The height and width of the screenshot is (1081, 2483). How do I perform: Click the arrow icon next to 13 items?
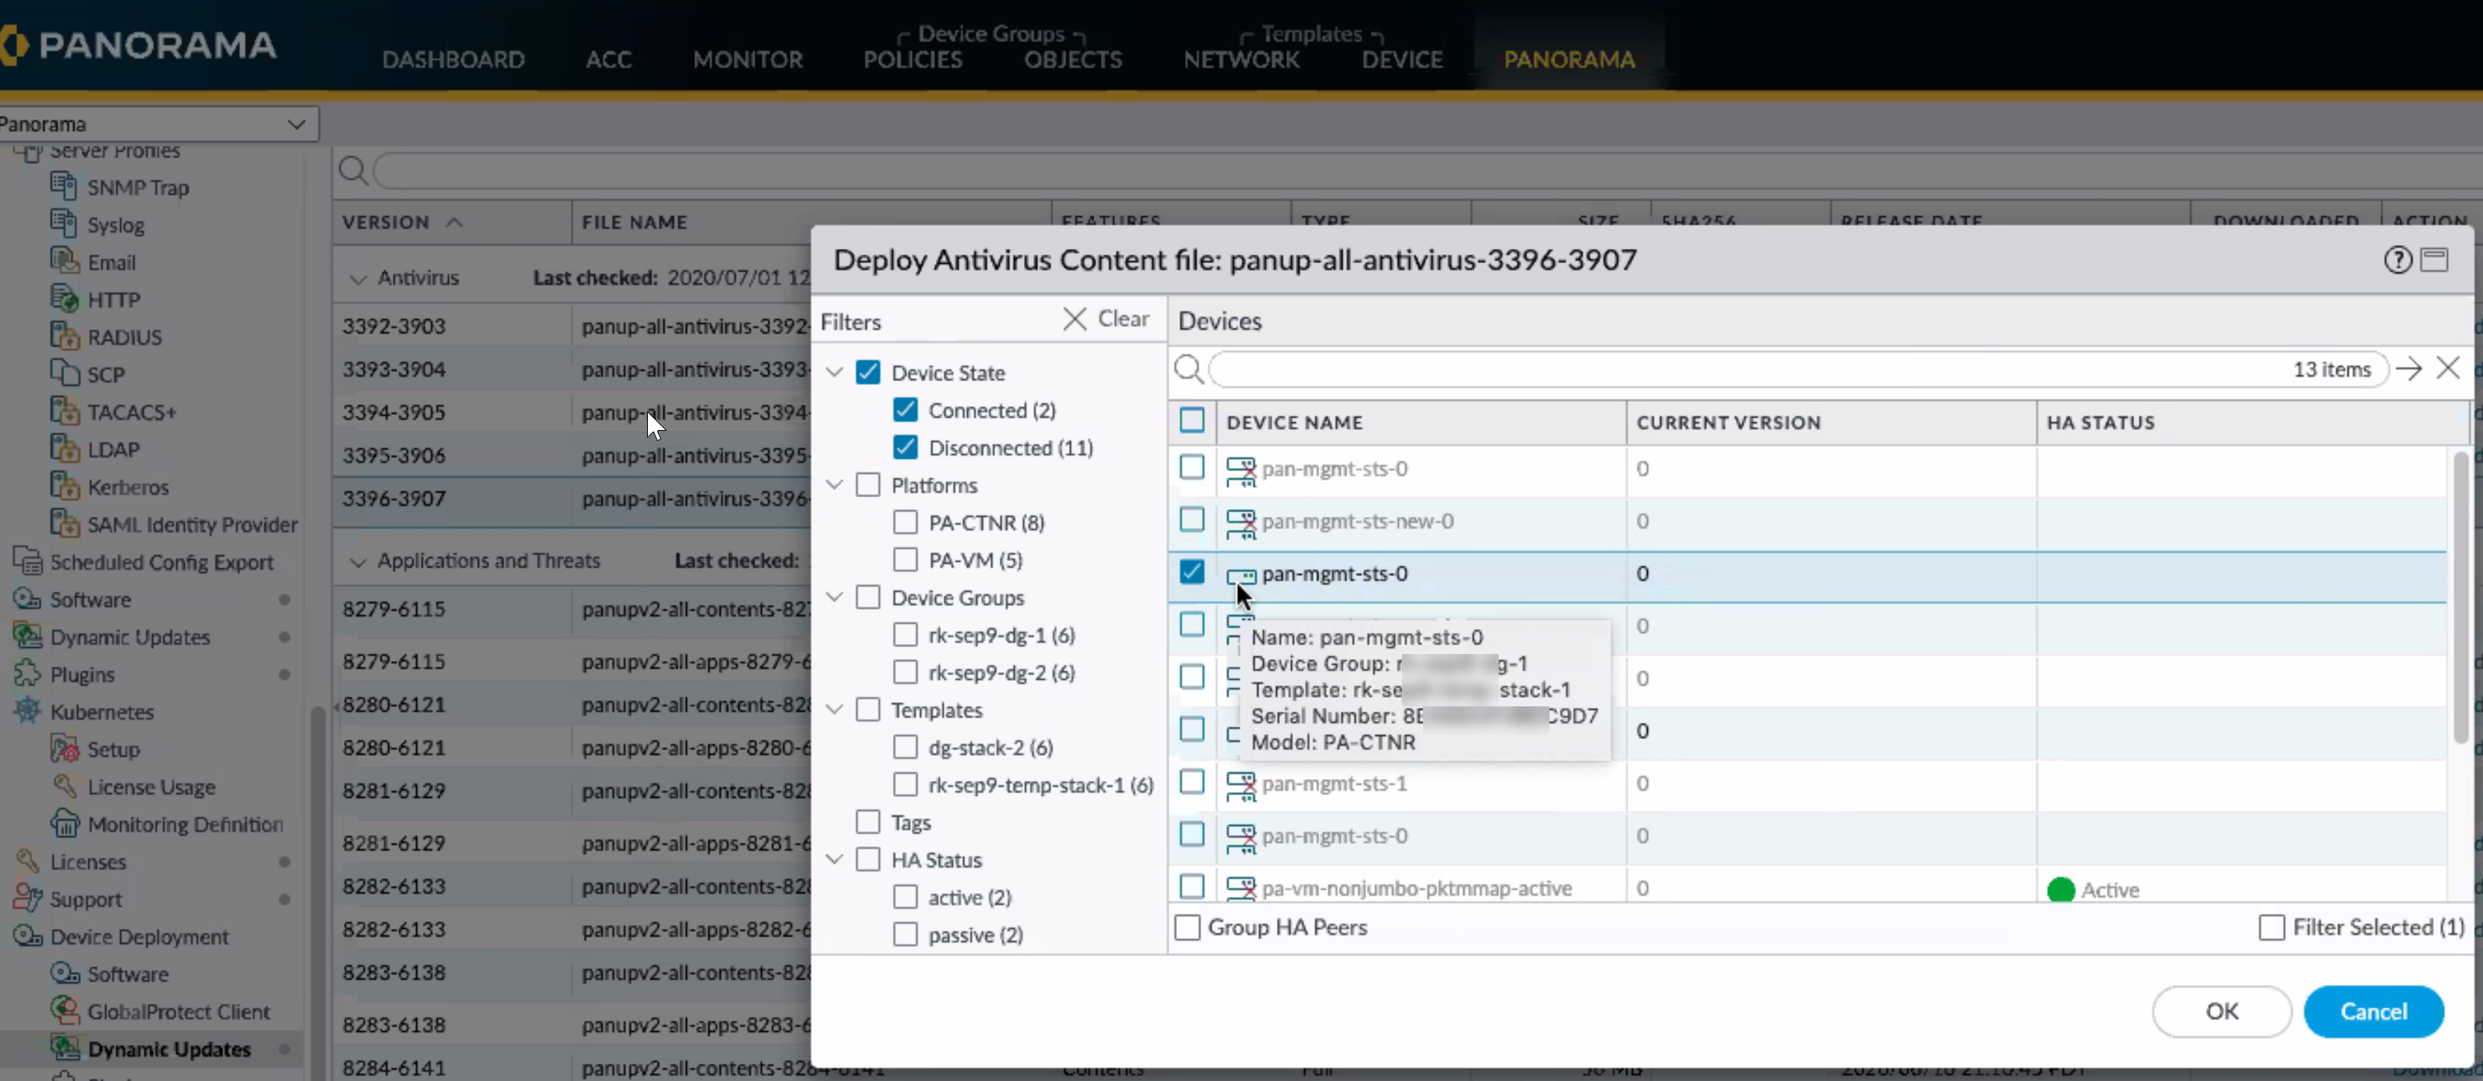(x=2409, y=369)
